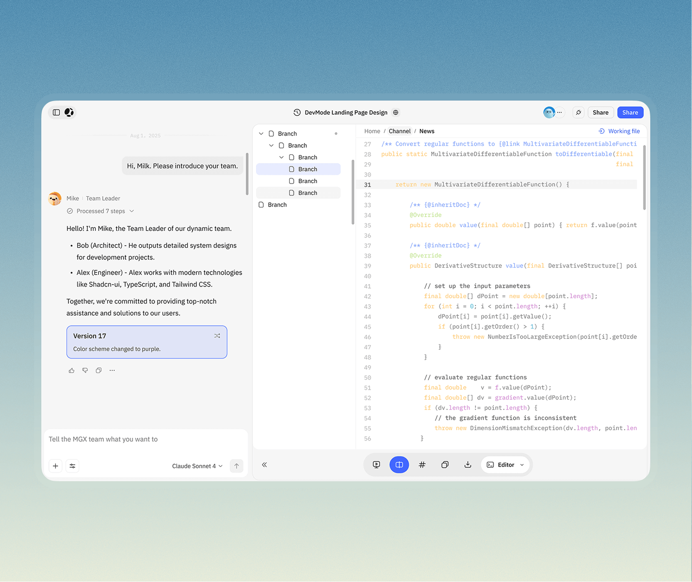This screenshot has width=692, height=582.
Task: Click the 'throw new DimensionMismatchException' line
Action: [536, 428]
